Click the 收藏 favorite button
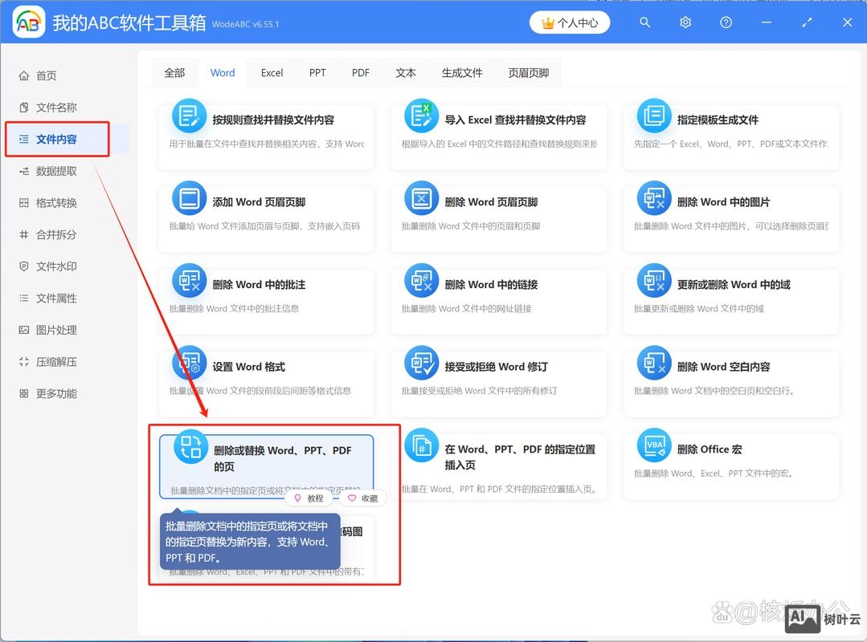Viewport: 867px width, 642px height. [362, 498]
